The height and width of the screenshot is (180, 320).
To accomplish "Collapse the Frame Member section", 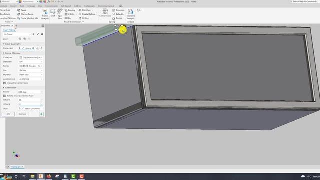I will [3, 53].
